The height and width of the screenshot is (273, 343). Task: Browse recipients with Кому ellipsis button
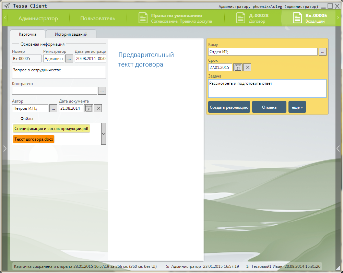pyautogui.click(x=322, y=52)
